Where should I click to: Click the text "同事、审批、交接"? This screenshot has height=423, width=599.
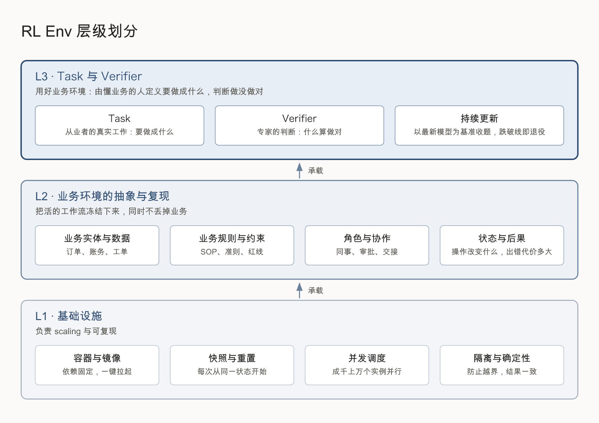tap(367, 252)
